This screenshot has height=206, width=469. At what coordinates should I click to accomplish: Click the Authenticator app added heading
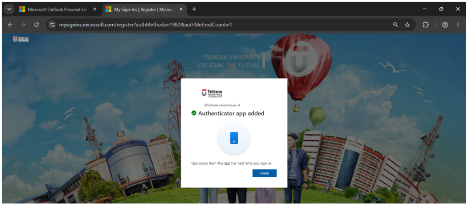point(231,113)
